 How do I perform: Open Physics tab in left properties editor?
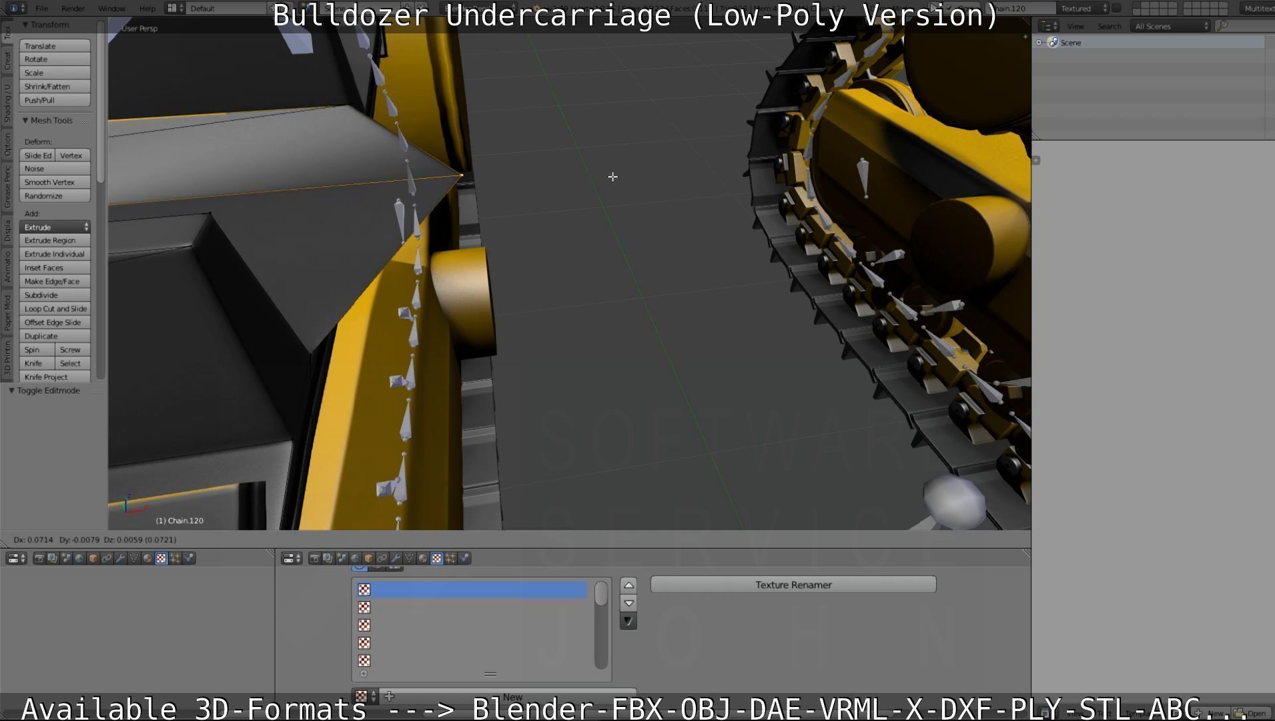coord(189,558)
